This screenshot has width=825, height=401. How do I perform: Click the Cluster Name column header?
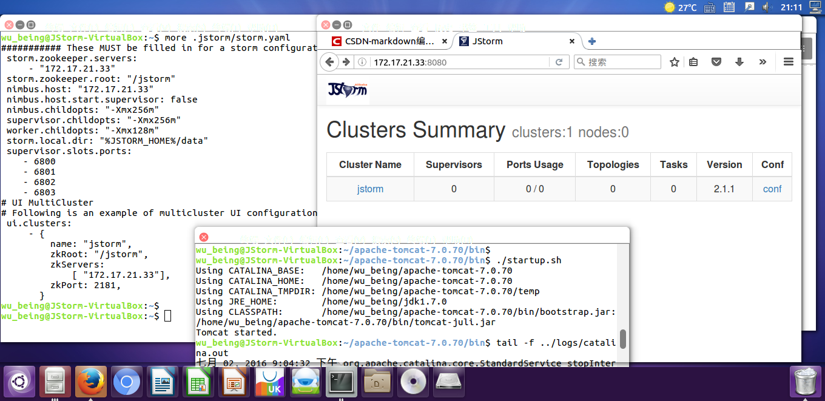click(x=370, y=164)
